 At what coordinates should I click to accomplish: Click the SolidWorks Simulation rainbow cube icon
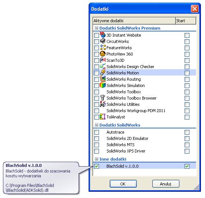coord(103,85)
